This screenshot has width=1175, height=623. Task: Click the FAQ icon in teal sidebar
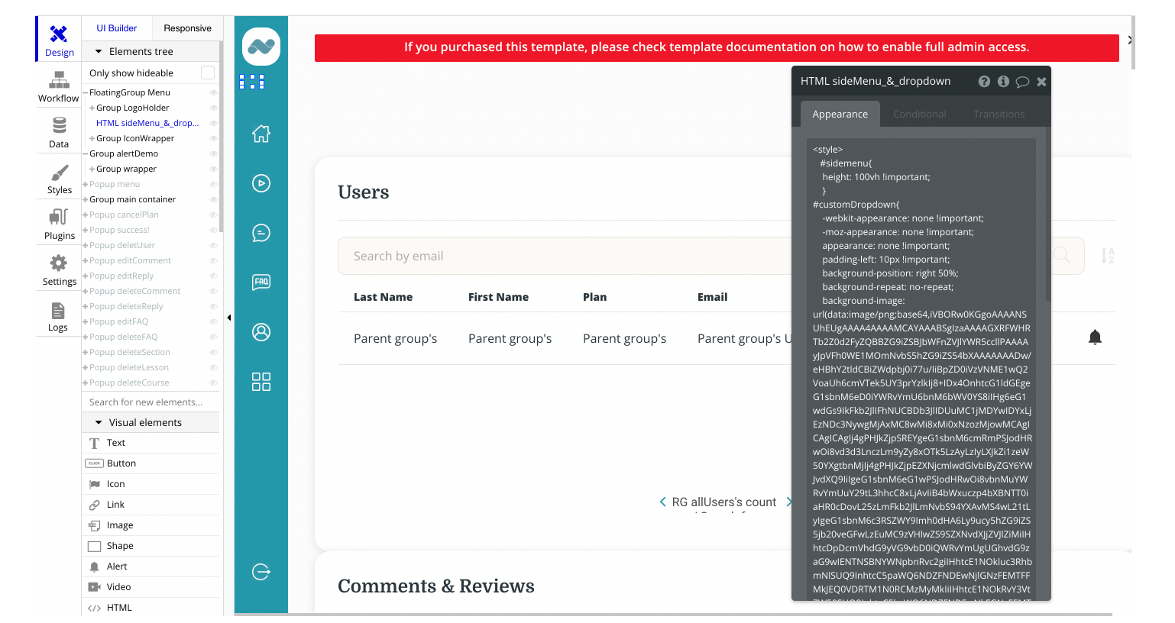[261, 282]
